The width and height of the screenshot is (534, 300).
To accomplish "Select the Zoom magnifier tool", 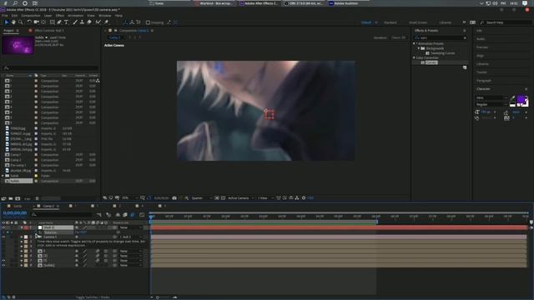I will [x=20, y=22].
